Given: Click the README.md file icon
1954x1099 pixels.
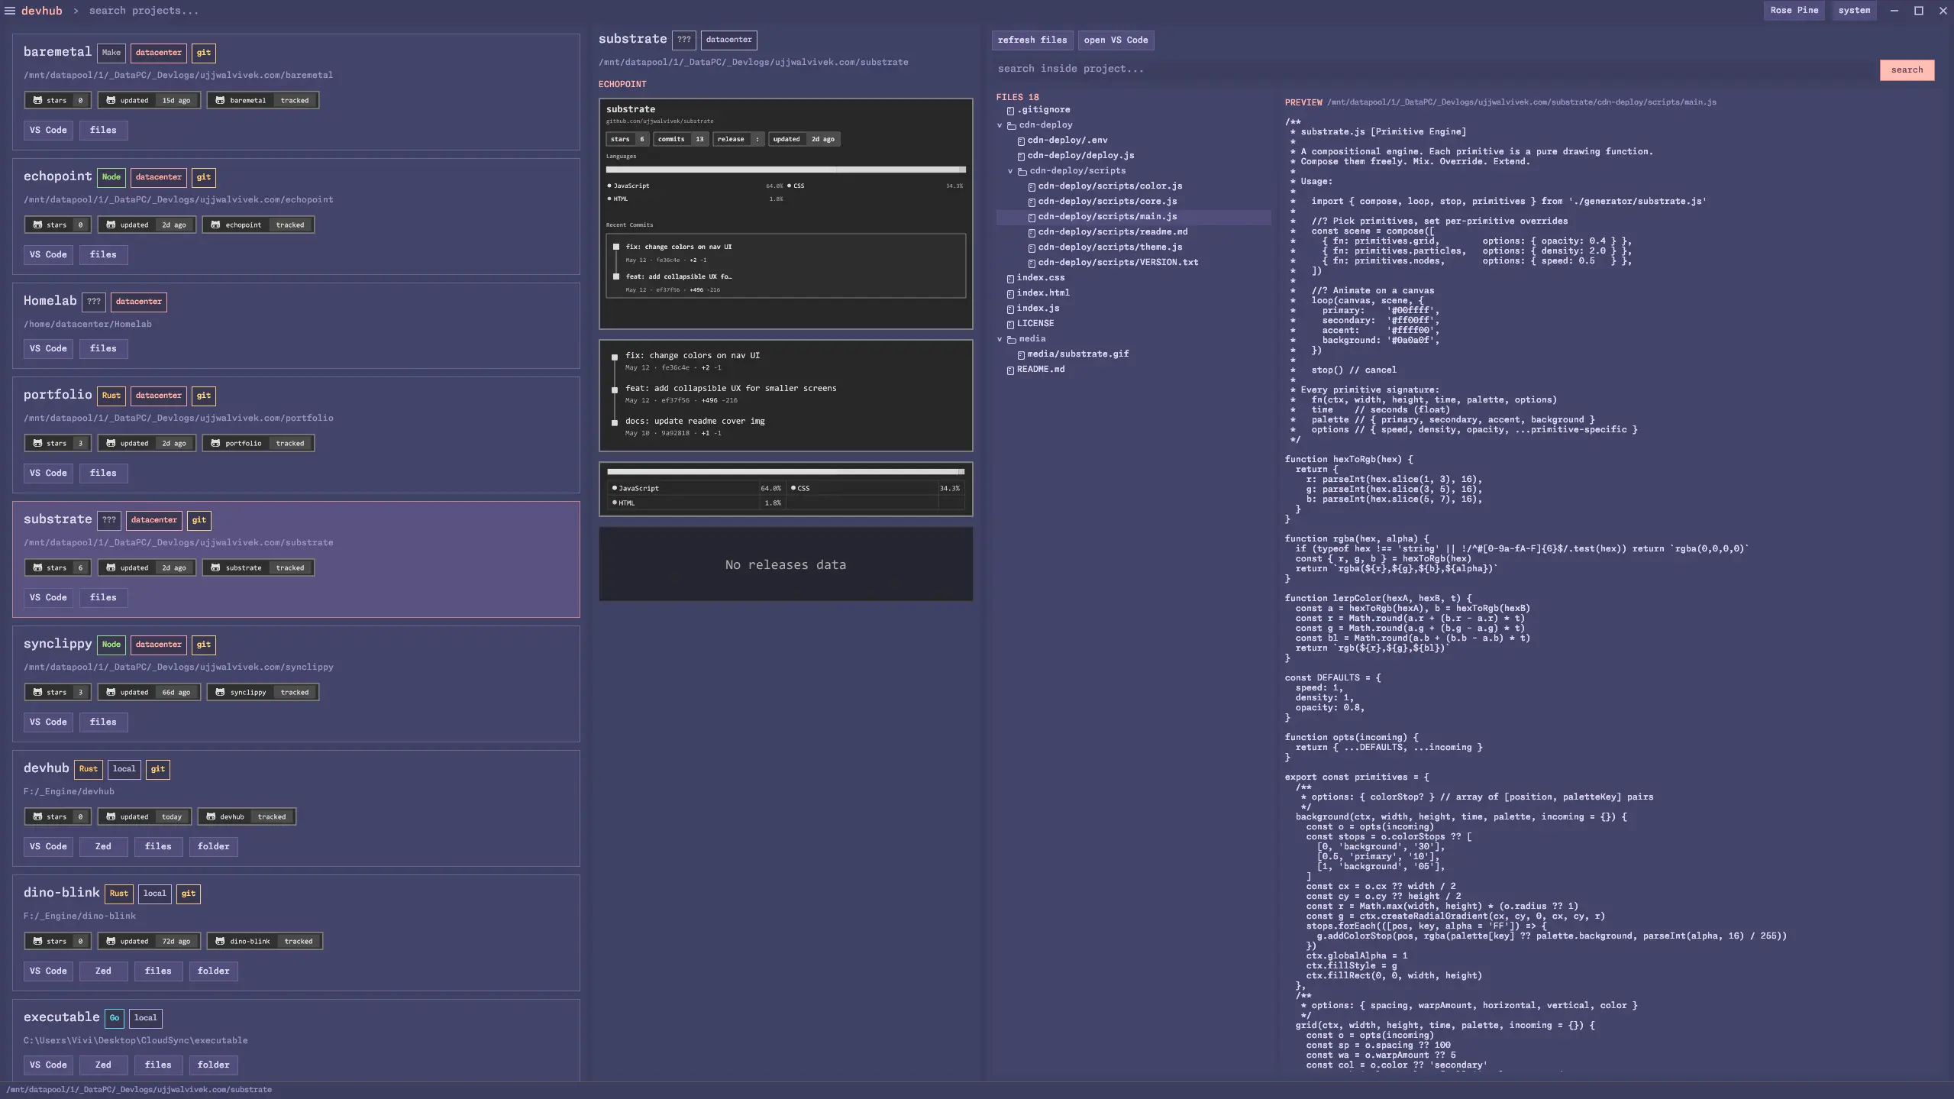Looking at the screenshot, I should [x=1010, y=370].
